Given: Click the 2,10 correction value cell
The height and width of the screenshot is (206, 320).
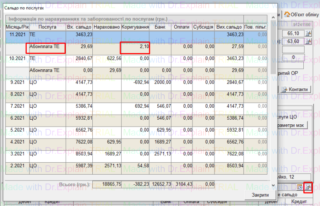Looking at the screenshot, I should (x=135, y=47).
